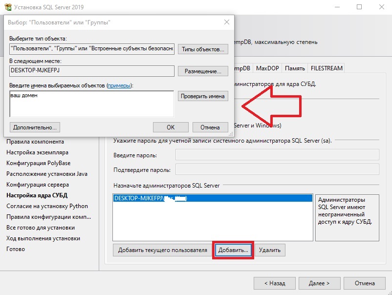The width and height of the screenshot is (392, 295).
Task: Click the "Подтвердите пароль" confirm password field
Action: [x=277, y=169]
